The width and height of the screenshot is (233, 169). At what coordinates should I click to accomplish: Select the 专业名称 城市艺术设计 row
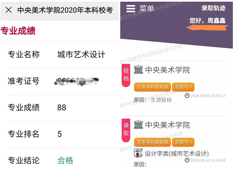click(59, 55)
